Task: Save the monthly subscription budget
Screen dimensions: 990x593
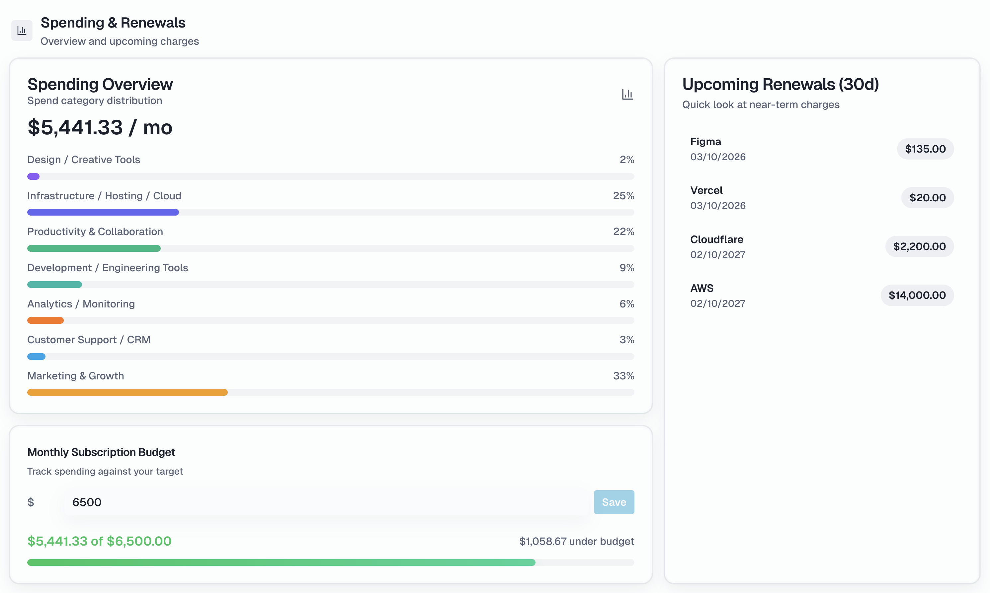Action: coord(614,502)
